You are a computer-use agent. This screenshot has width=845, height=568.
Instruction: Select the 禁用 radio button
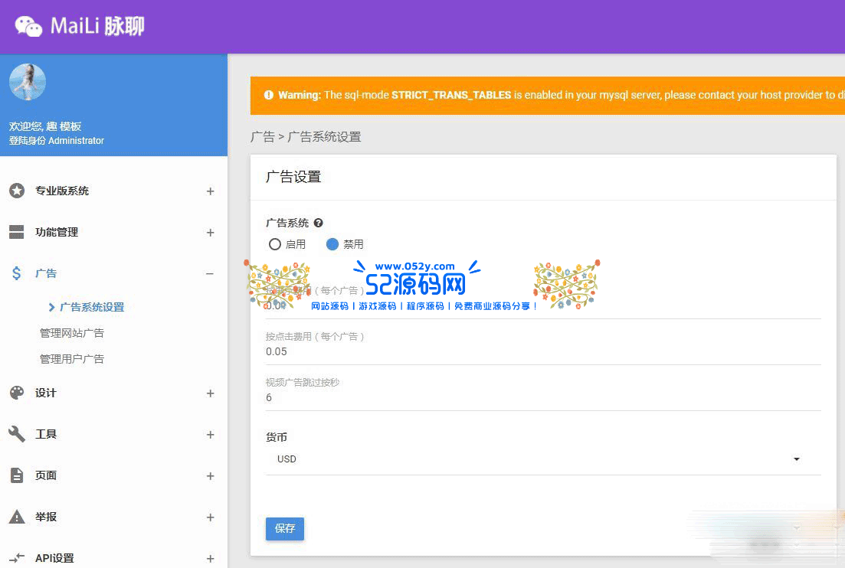(332, 244)
